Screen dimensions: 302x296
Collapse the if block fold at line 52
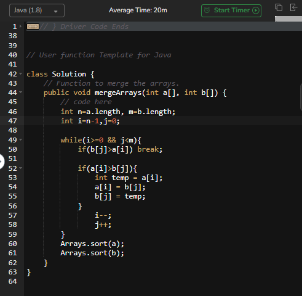[x=20, y=168]
